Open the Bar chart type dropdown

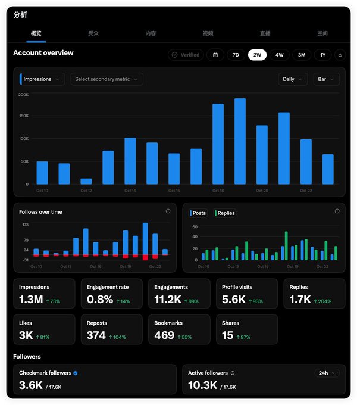click(326, 79)
